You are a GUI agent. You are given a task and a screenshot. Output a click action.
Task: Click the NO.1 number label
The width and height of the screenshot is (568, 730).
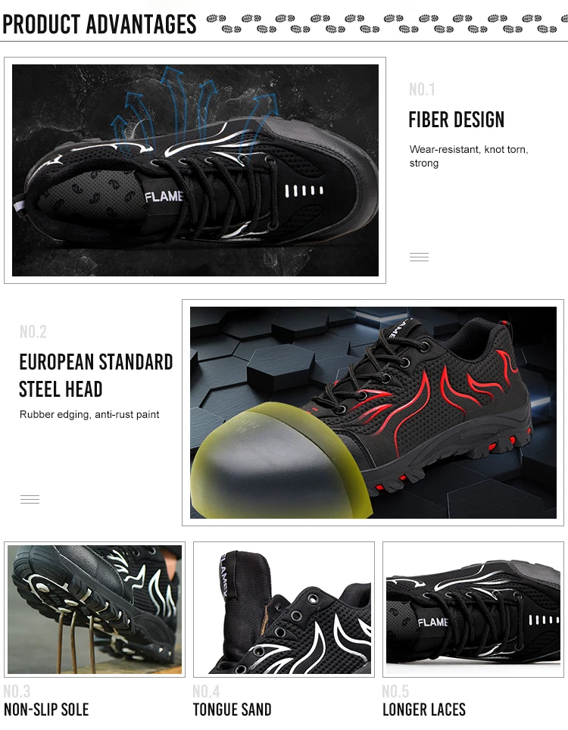[423, 89]
